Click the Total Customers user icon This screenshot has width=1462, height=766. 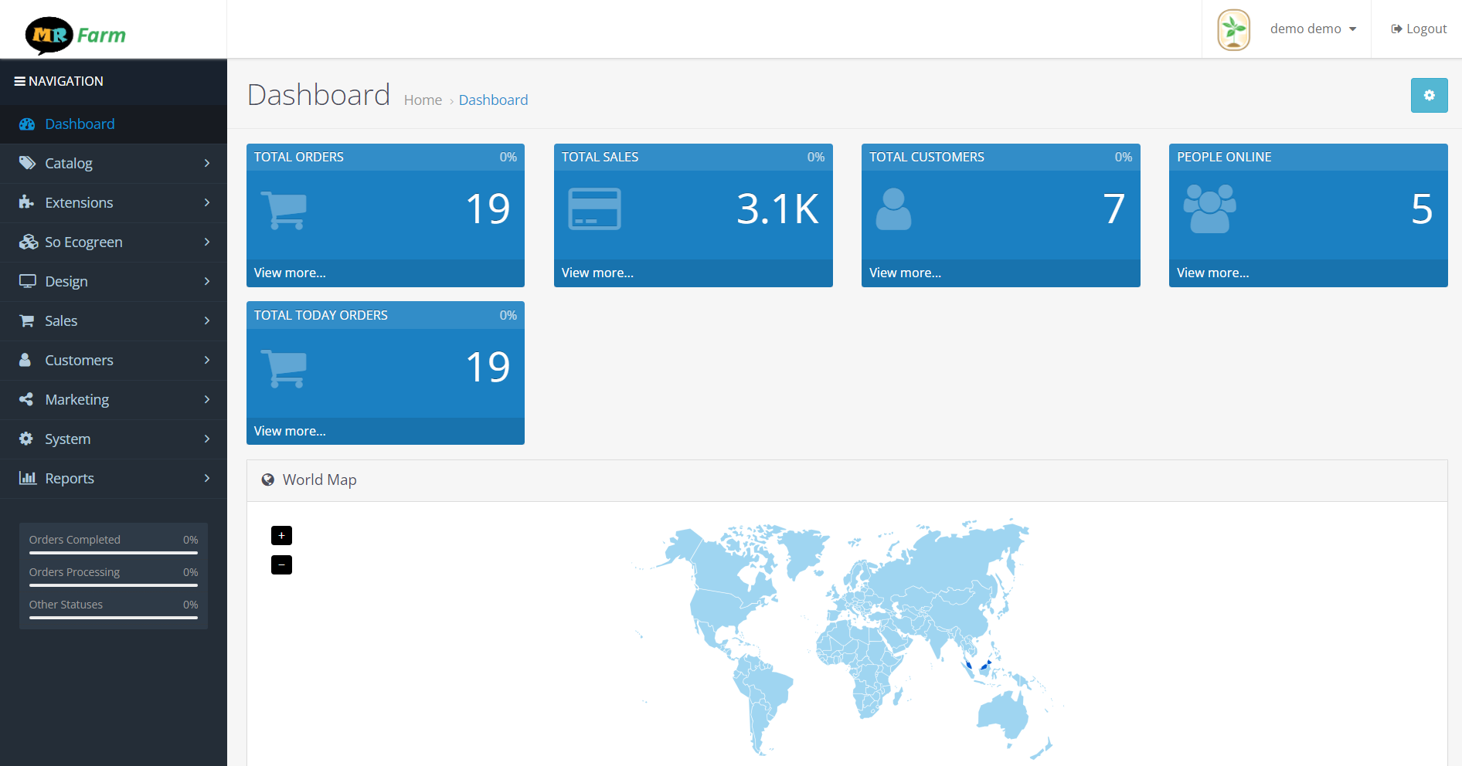pos(893,209)
